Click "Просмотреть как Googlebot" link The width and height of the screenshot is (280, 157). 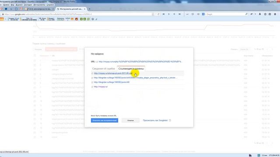tap(155, 120)
